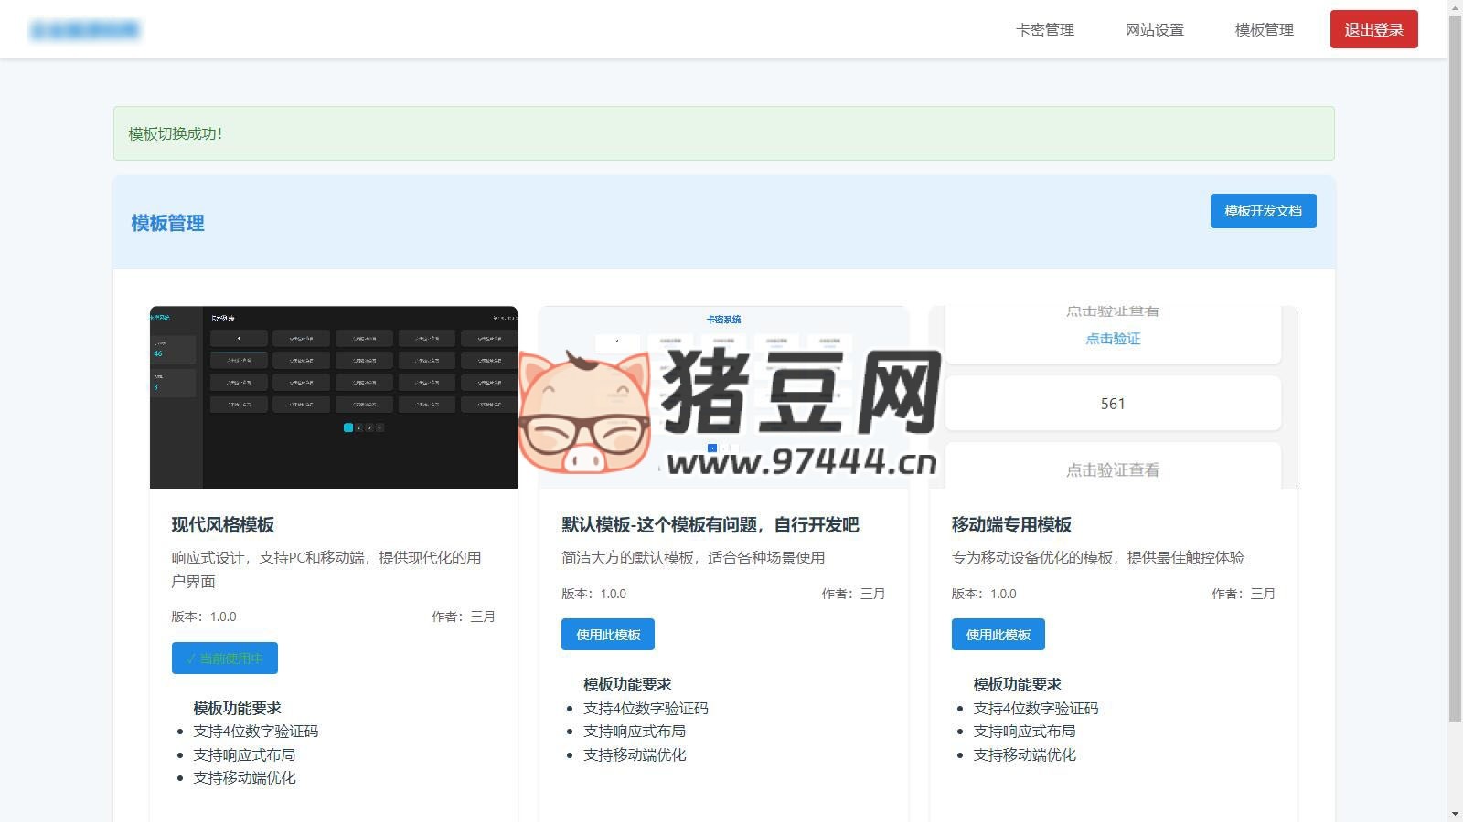Click the 点击验证 link in mobile preview

[1112, 339]
